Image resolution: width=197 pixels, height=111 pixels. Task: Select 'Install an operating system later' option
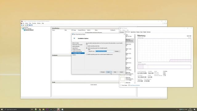point(86,46)
